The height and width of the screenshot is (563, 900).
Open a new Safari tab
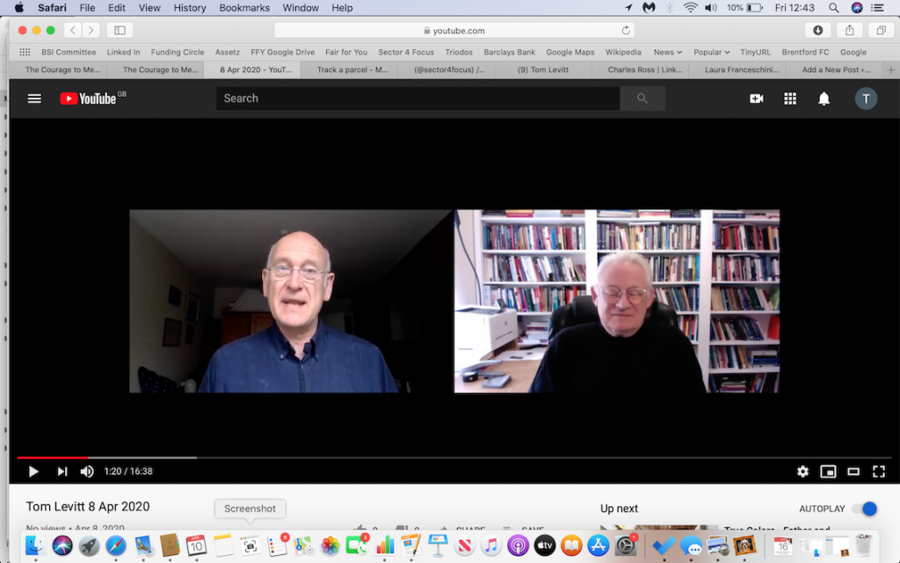coord(891,70)
